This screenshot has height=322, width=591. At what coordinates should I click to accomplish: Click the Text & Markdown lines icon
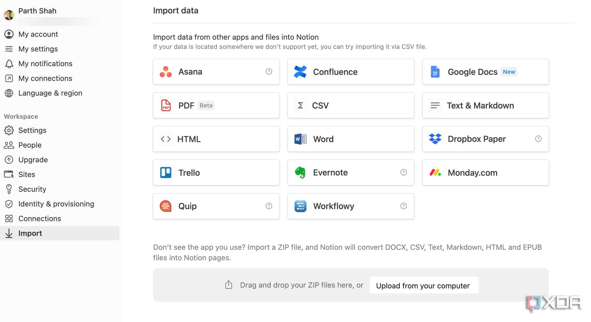[x=435, y=105]
